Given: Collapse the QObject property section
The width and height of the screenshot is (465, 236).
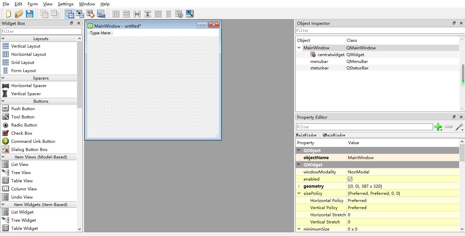Looking at the screenshot, I should point(299,150).
